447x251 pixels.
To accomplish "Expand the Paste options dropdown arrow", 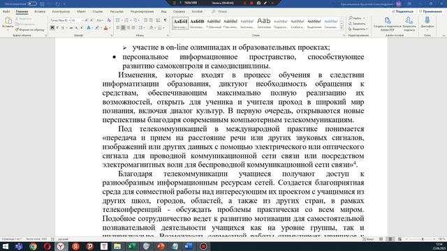I will click(x=8, y=30).
